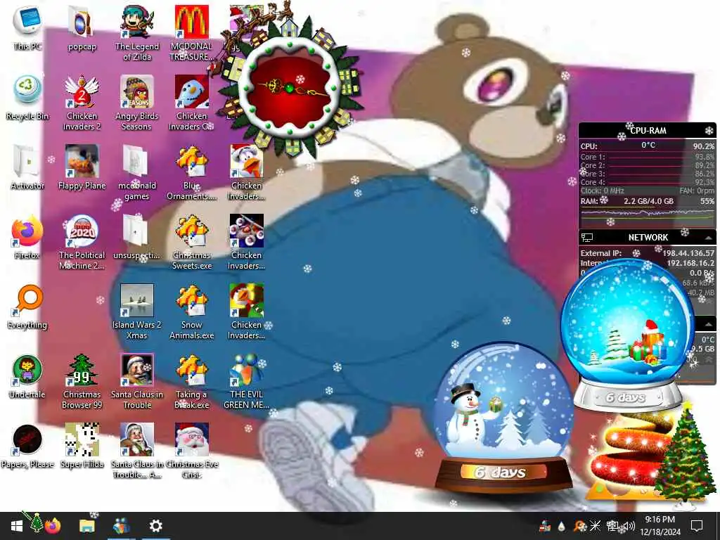Screen dimensions: 720x540
Task: Click the internal IP 192.168.16.2
Action: click(x=690, y=263)
